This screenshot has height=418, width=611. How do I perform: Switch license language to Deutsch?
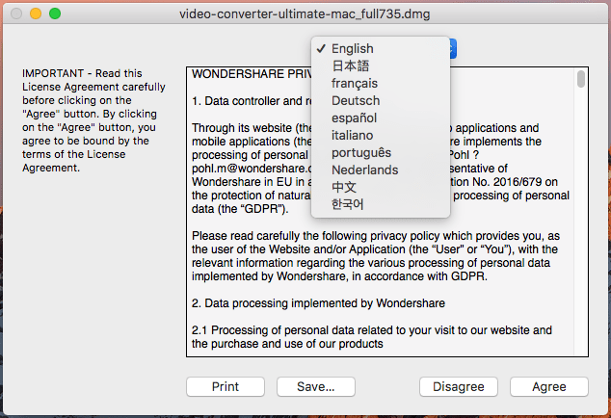point(381,100)
